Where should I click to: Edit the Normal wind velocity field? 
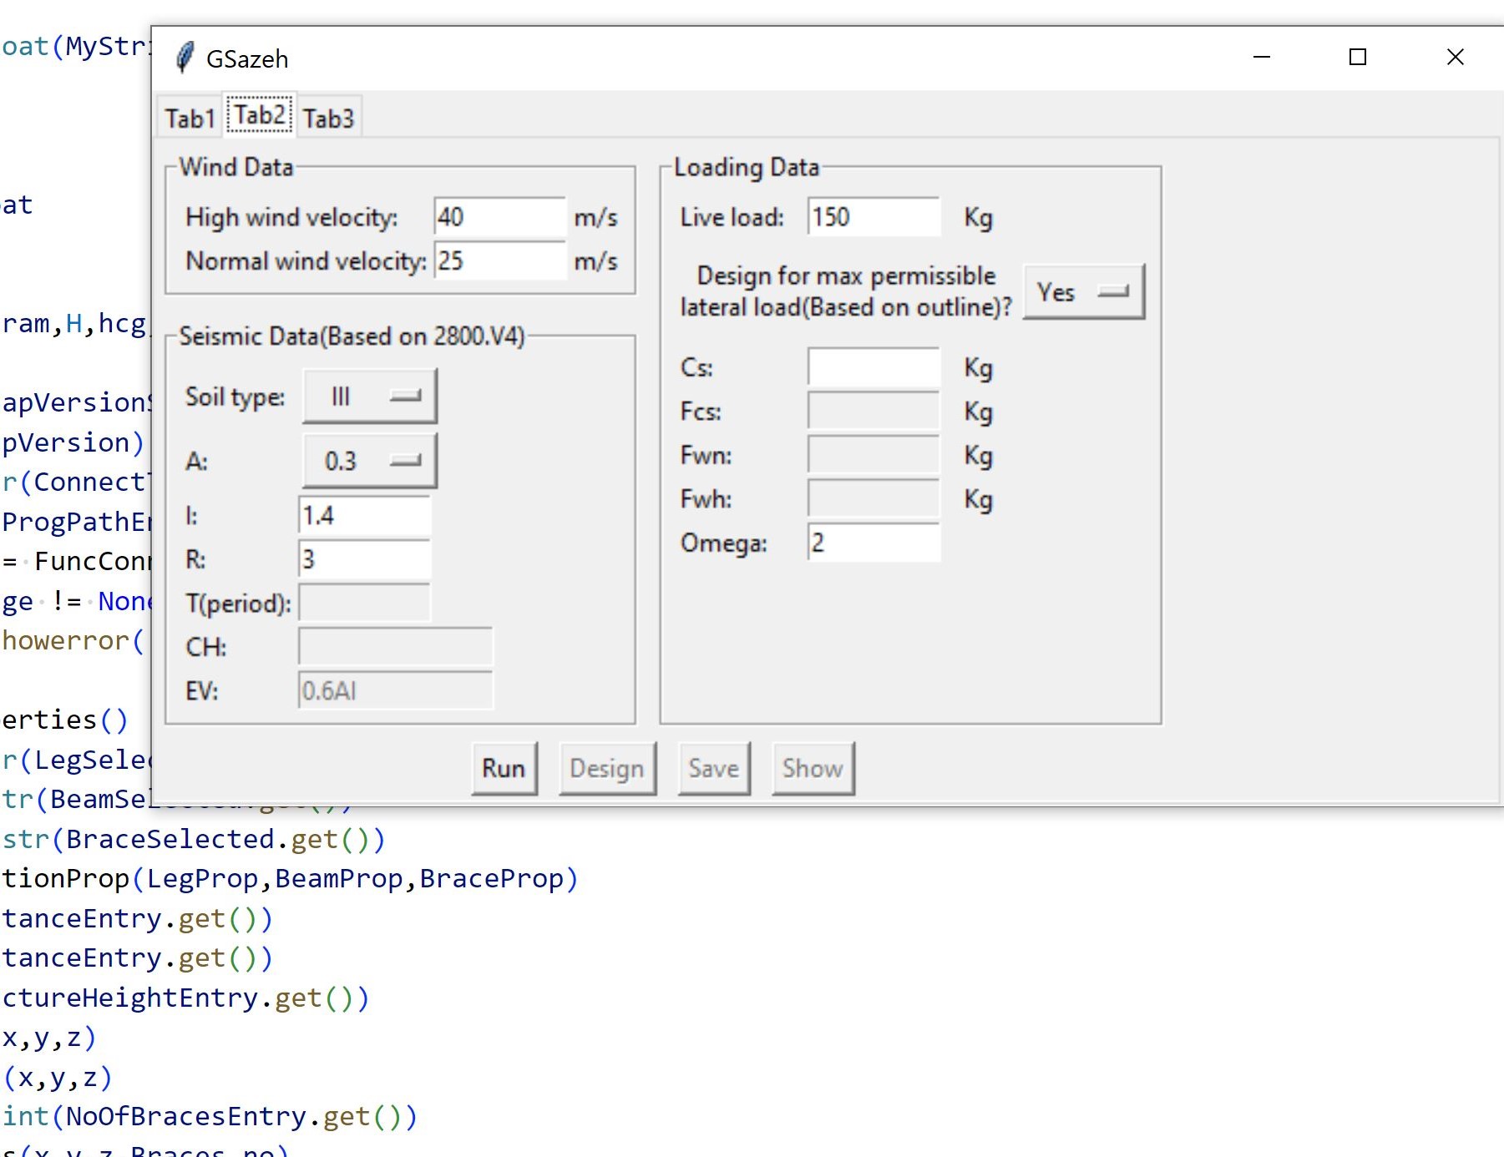pos(499,260)
